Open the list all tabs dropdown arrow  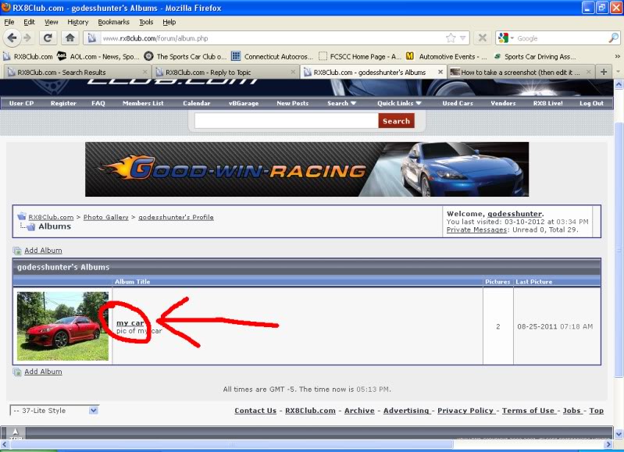(x=618, y=72)
